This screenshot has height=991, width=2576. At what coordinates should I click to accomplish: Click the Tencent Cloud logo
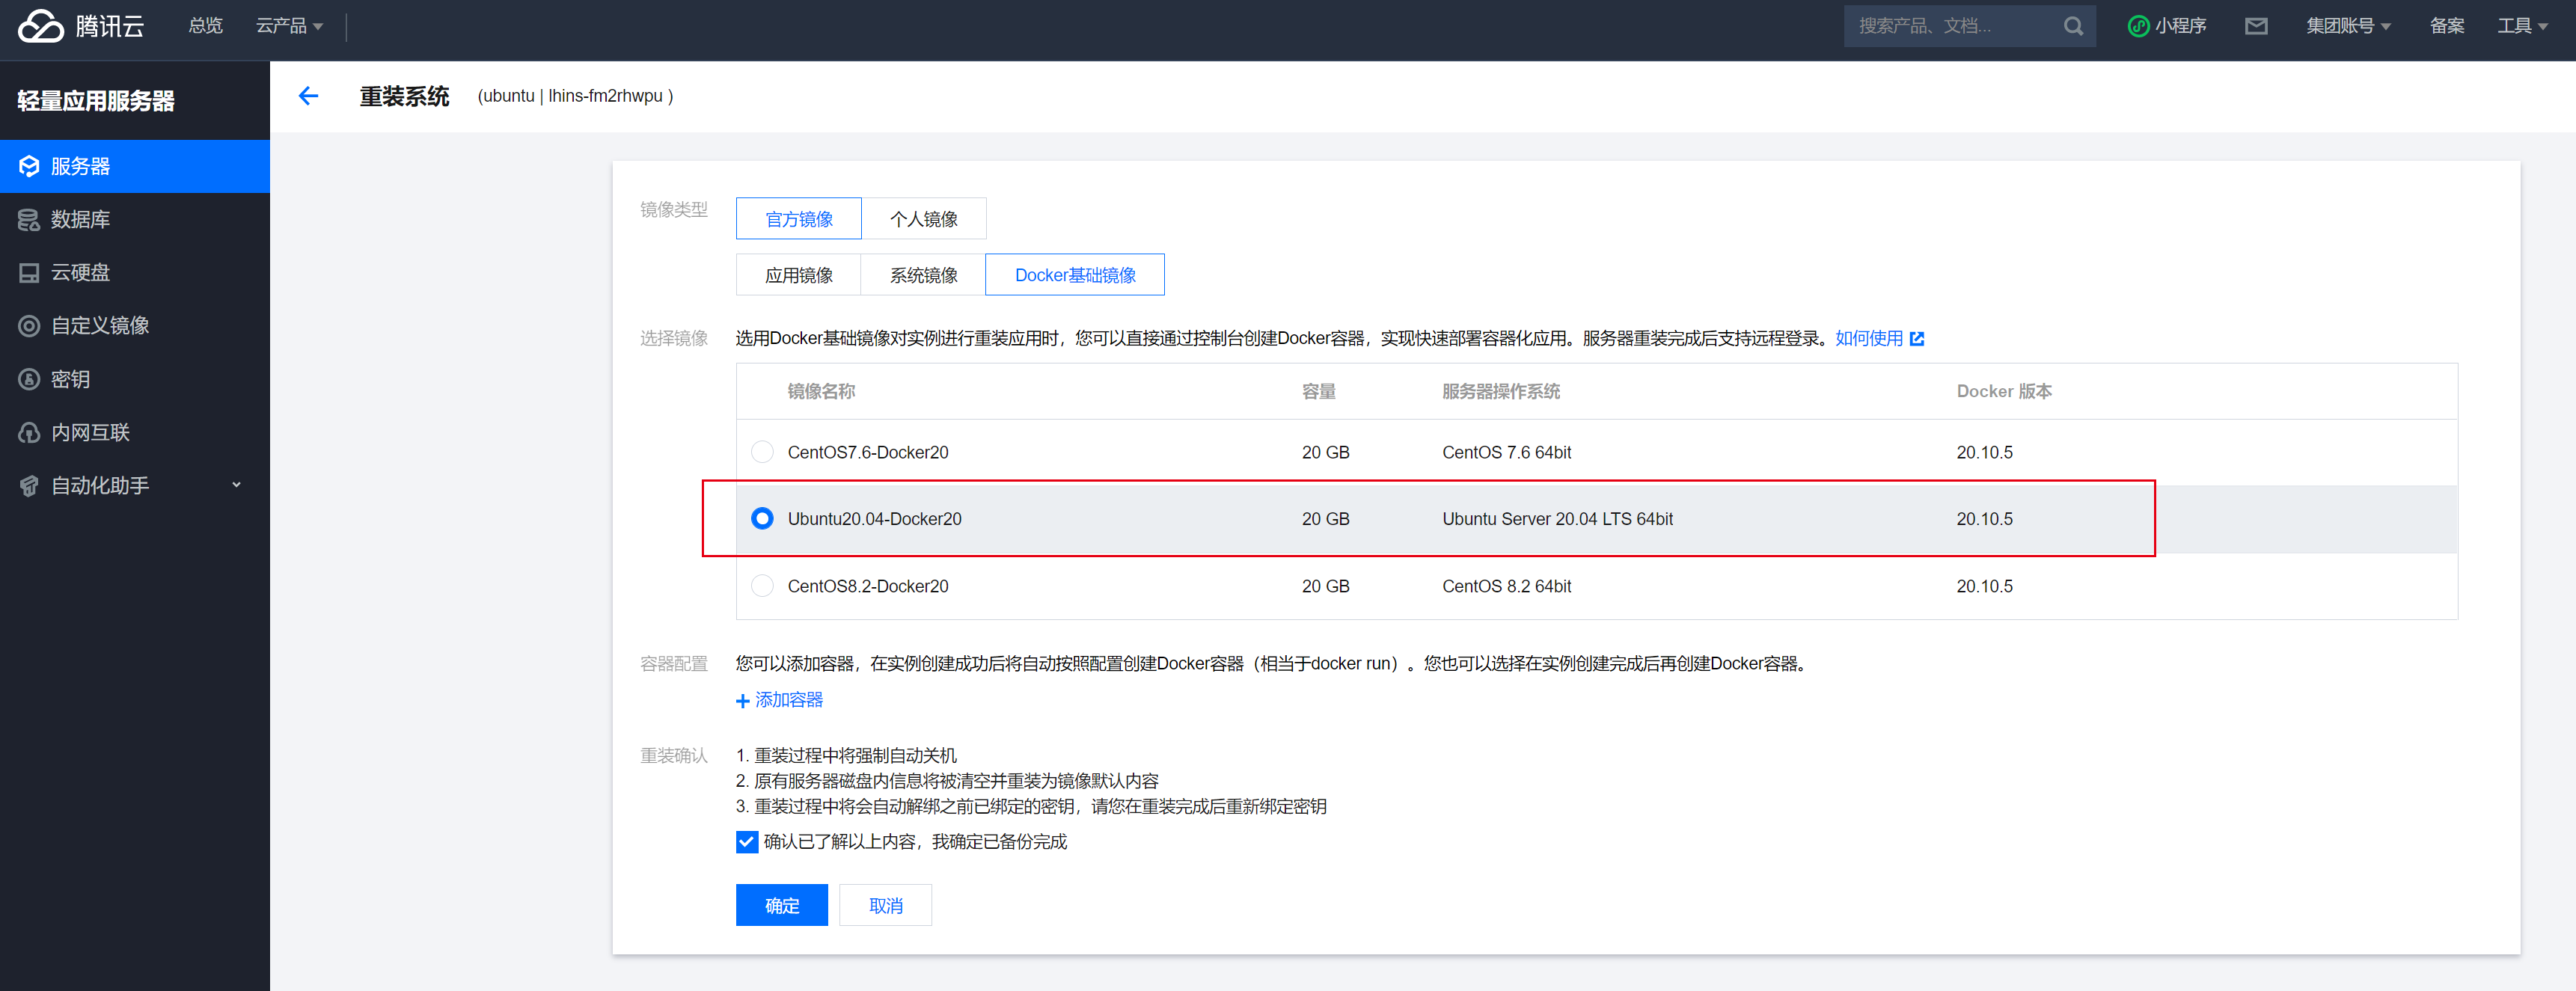[x=80, y=26]
